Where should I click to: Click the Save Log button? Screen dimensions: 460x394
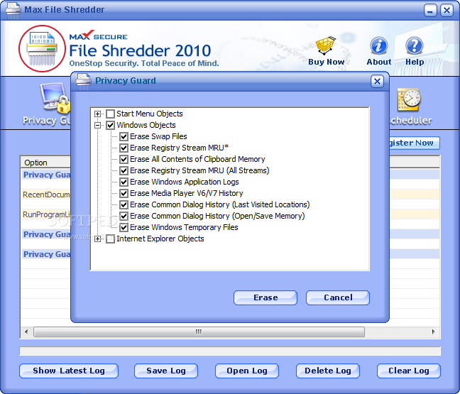tap(166, 371)
